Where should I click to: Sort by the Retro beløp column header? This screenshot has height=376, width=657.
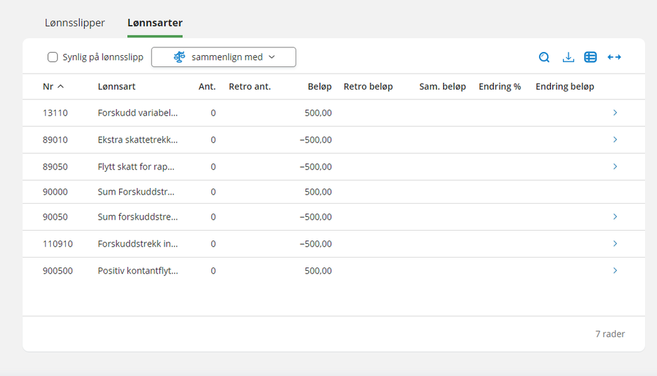(x=368, y=87)
